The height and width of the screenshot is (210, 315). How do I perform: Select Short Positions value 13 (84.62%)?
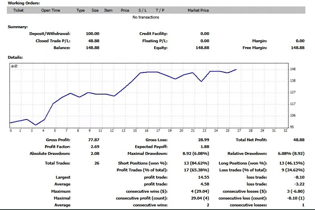pyautogui.click(x=196, y=163)
